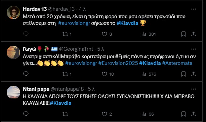The height and width of the screenshot is (122, 206).
Task: Open the #Eurovision2025 hashtag
Action: point(118,63)
